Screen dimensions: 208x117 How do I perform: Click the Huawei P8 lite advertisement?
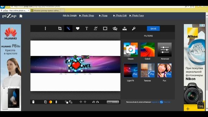[x=11, y=67]
